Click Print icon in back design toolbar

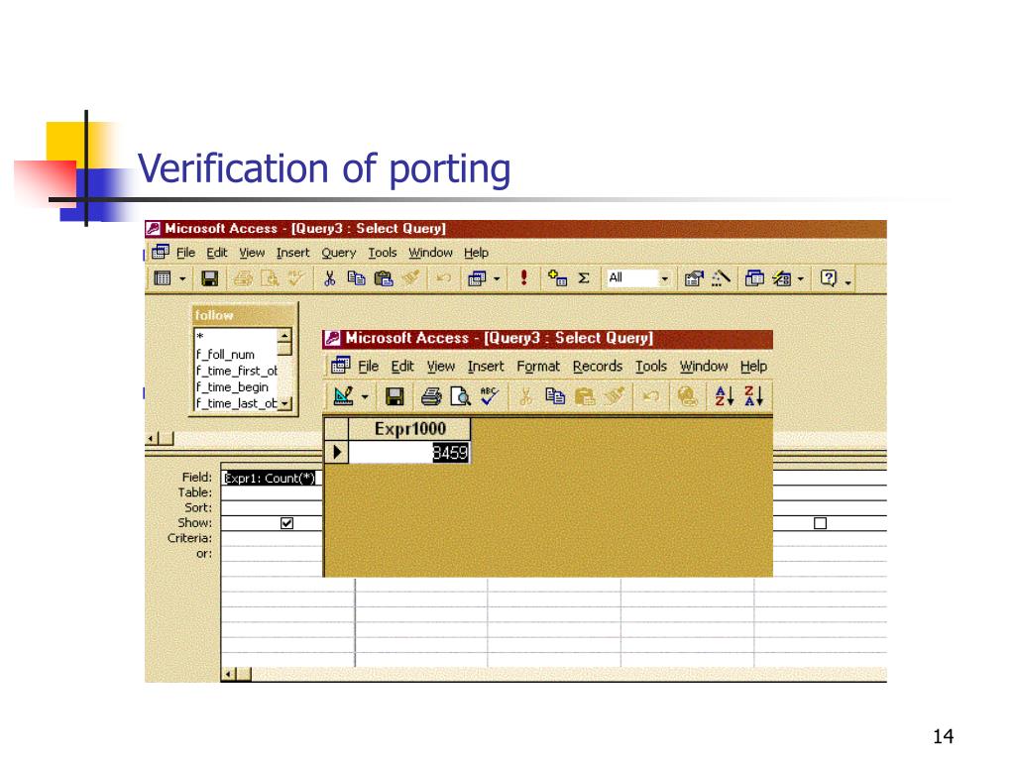coord(243,278)
